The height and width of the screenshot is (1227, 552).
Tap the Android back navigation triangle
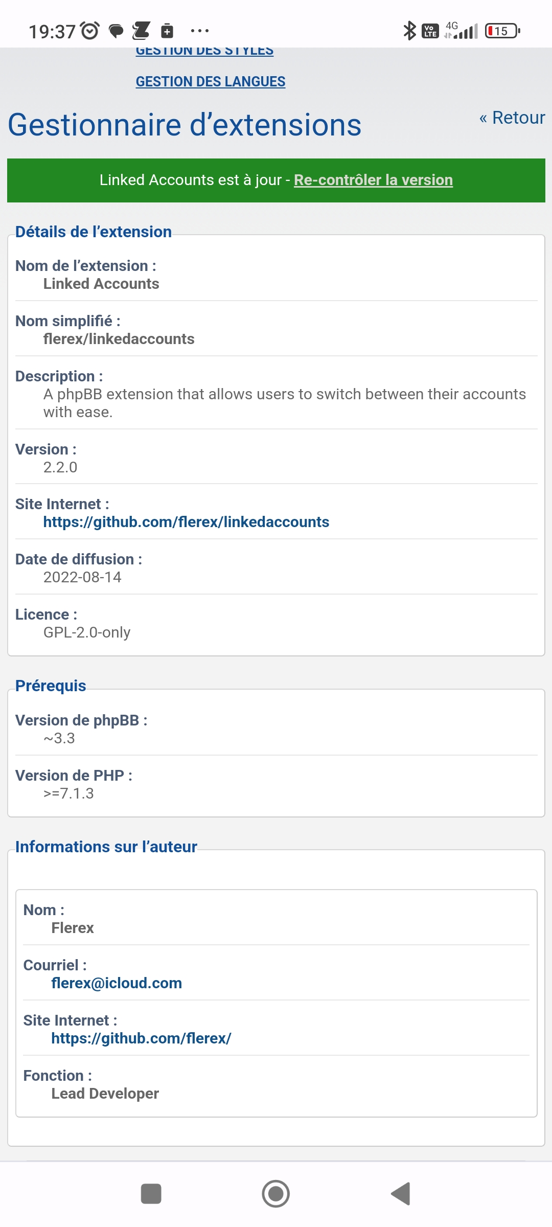pos(401,1194)
